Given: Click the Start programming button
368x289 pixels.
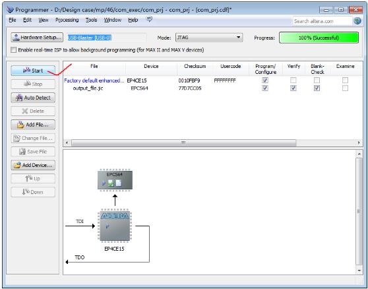Looking at the screenshot, I should pyautogui.click(x=33, y=71).
